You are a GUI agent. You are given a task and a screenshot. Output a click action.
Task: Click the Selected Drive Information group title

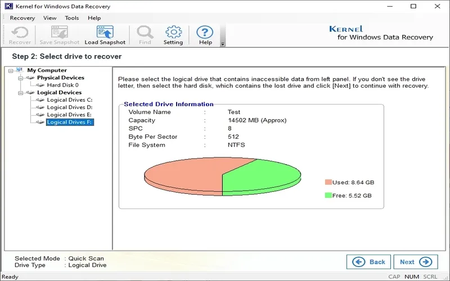(169, 104)
